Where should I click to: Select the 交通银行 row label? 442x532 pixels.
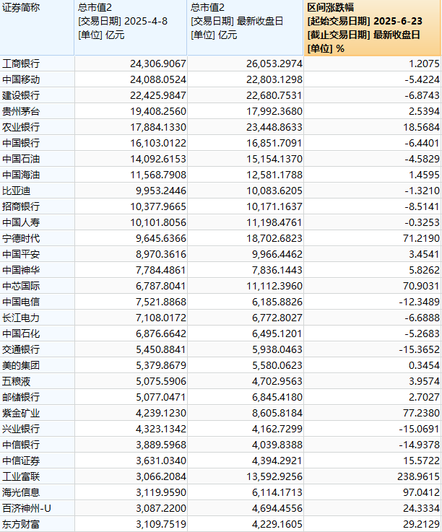click(21, 349)
